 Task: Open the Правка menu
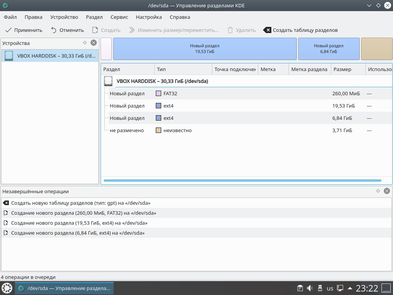(33, 17)
